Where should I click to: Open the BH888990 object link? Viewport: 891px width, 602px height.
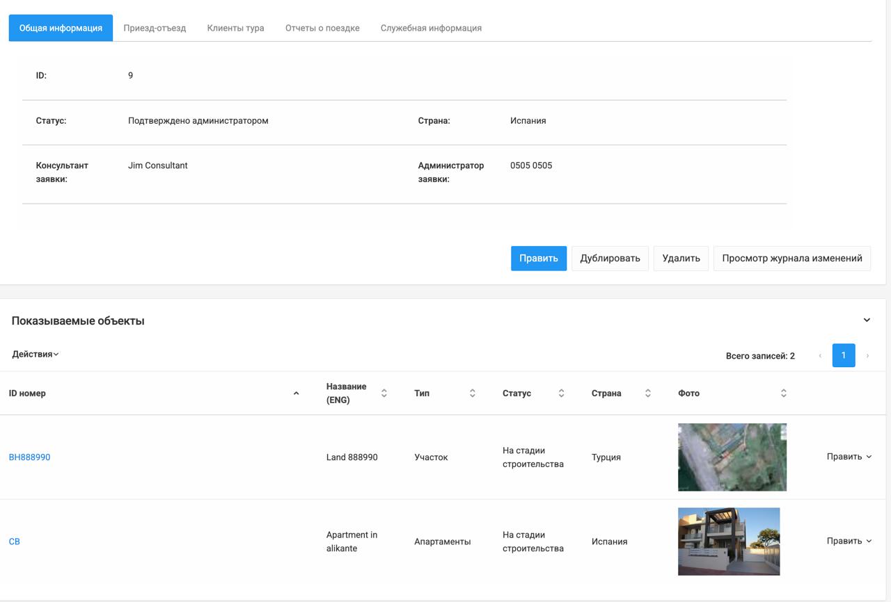pyautogui.click(x=29, y=457)
